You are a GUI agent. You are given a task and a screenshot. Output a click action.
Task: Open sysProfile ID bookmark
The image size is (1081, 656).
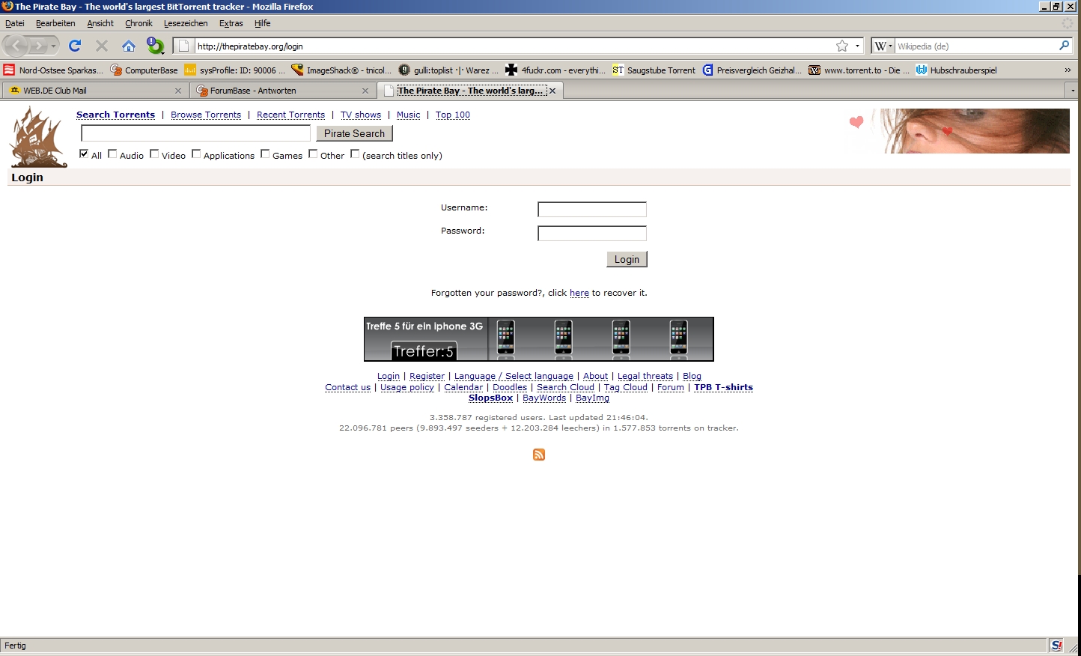[234, 70]
